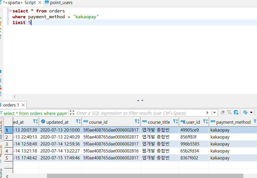The image size is (257, 178).
Task: Click the executed query text link
Action: [x=35, y=113]
